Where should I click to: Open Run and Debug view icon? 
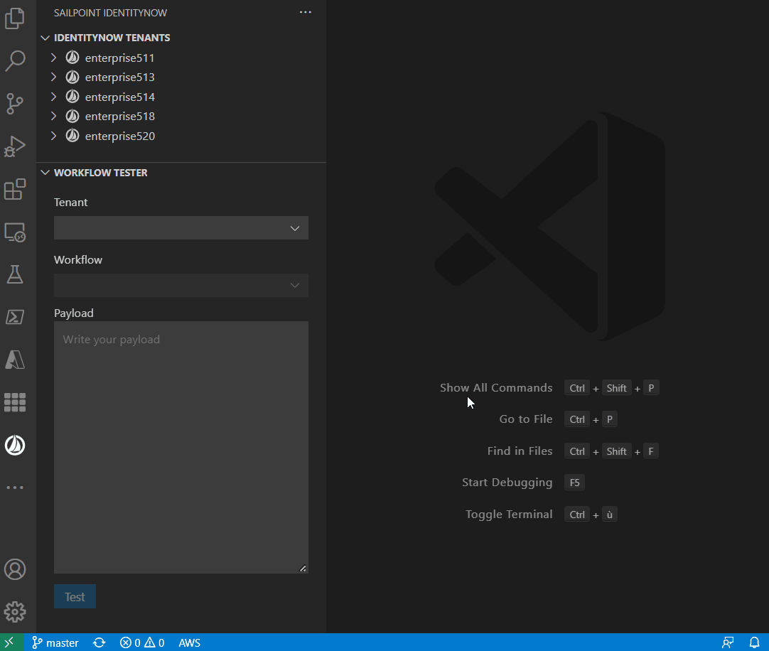click(x=15, y=146)
